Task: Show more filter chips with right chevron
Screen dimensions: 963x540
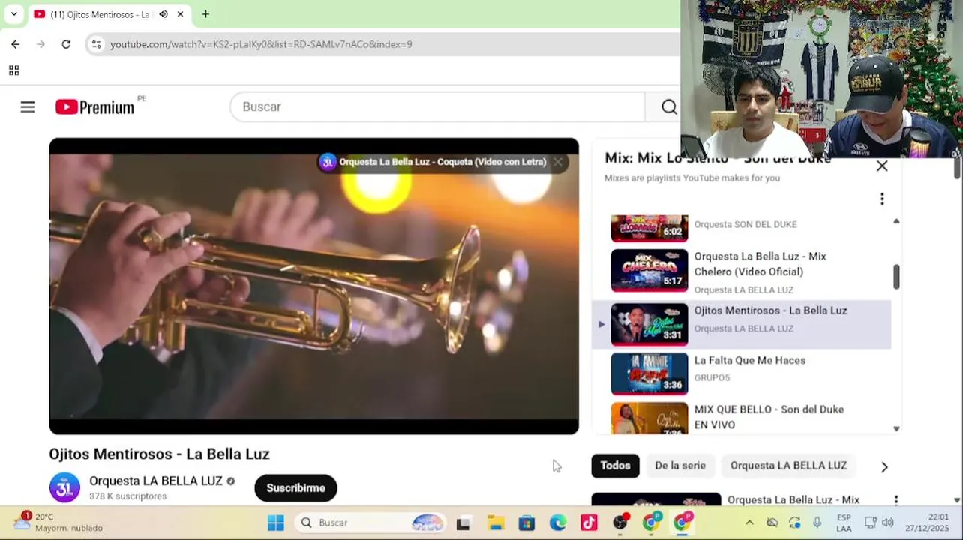Action: click(884, 466)
